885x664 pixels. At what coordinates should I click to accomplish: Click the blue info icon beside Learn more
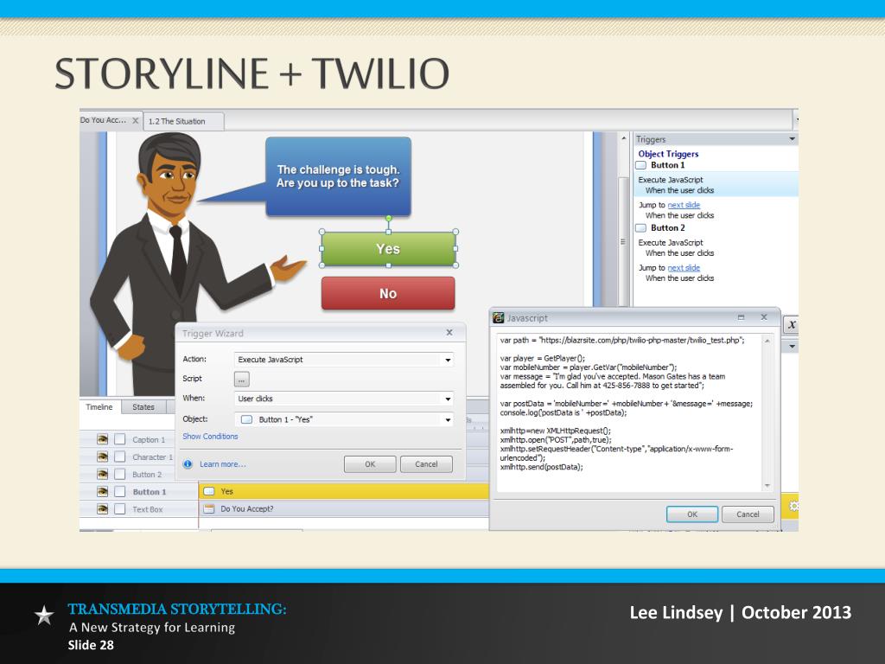tap(188, 464)
